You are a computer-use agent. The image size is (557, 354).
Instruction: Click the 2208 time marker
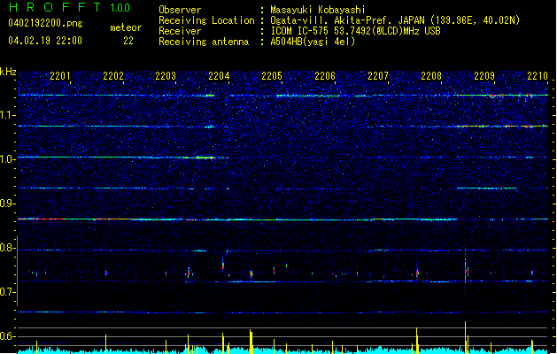click(431, 76)
